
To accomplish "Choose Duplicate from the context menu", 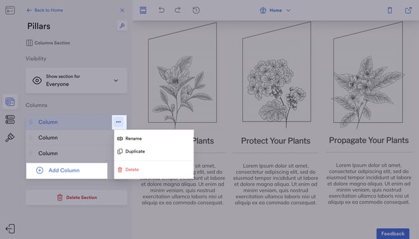I will [x=154, y=151].
